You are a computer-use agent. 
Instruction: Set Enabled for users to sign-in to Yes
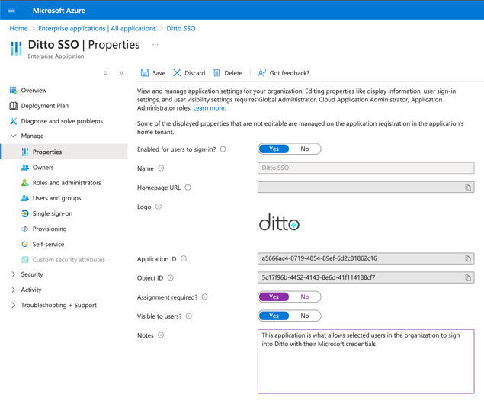274,149
